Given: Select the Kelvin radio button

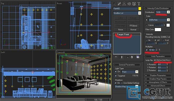Looking at the screenshot, I should tap(147, 25).
